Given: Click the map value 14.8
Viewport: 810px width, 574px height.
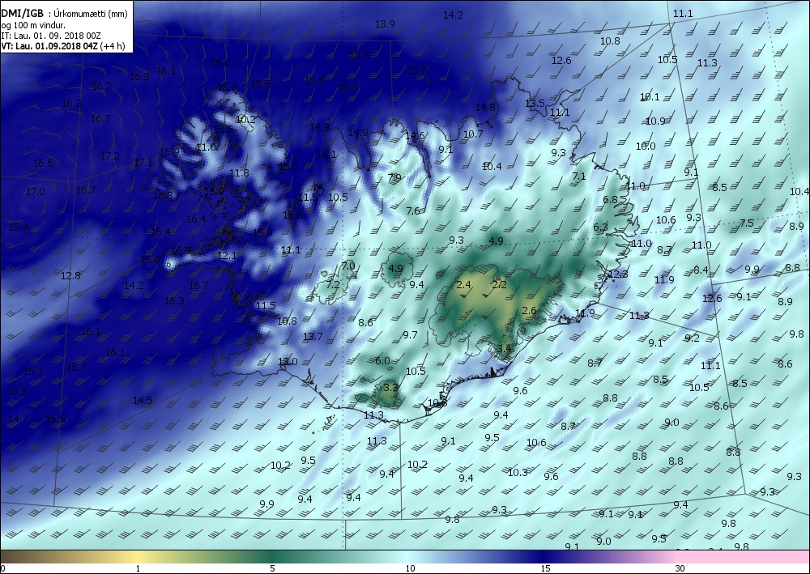Looking at the screenshot, I should (x=485, y=108).
